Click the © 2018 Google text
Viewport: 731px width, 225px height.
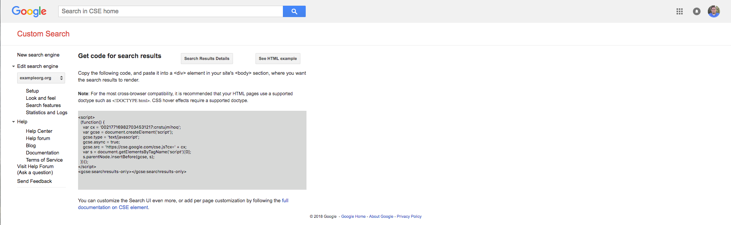tap(323, 217)
